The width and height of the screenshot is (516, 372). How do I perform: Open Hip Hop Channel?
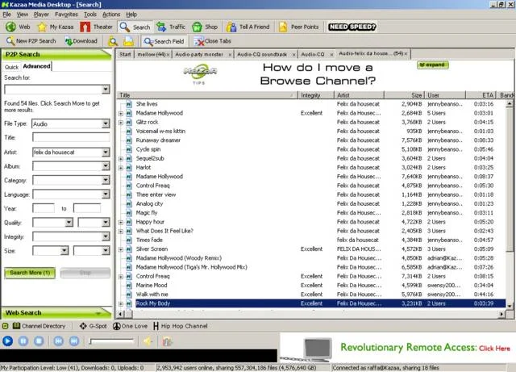[x=181, y=326]
